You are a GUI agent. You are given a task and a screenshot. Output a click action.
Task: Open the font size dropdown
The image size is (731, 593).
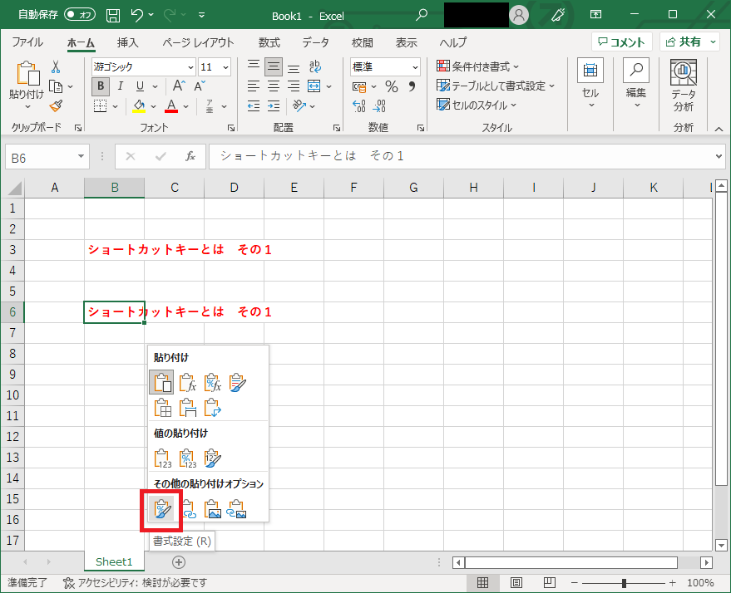point(225,67)
